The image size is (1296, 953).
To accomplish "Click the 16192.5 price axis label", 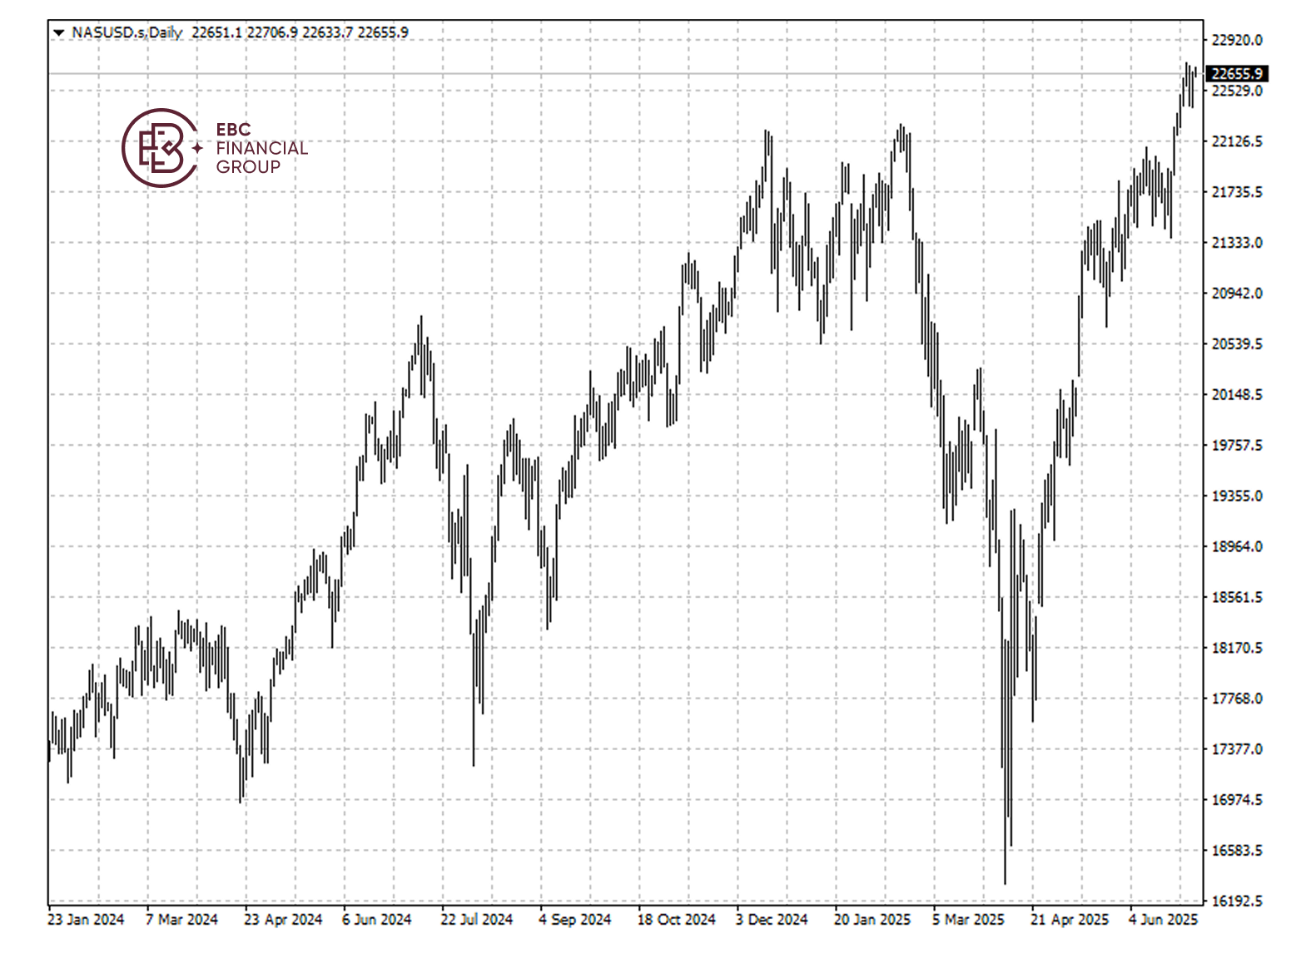I will click(x=1236, y=901).
